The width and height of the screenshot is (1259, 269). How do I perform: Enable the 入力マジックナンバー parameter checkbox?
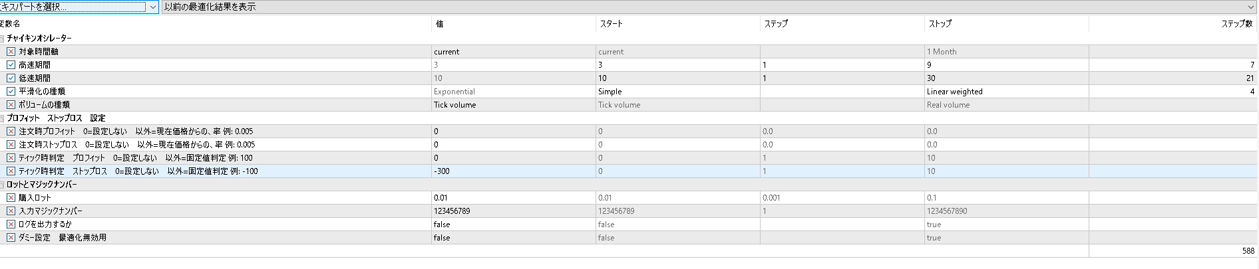[x=11, y=211]
